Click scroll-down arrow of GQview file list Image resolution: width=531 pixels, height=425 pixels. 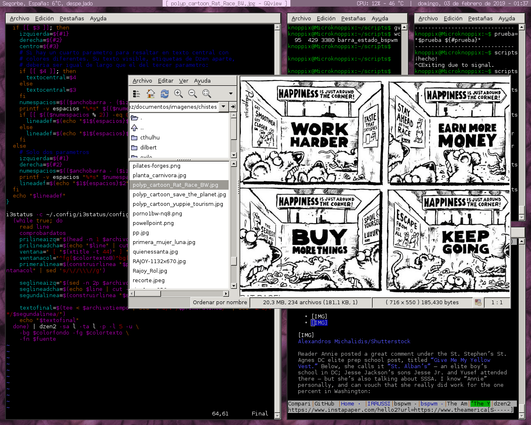pyautogui.click(x=234, y=286)
